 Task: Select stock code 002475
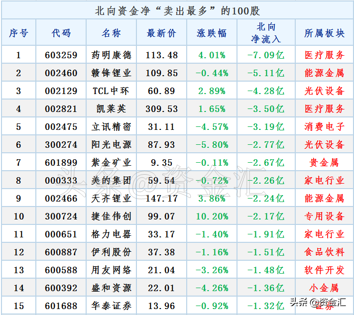coord(61,127)
